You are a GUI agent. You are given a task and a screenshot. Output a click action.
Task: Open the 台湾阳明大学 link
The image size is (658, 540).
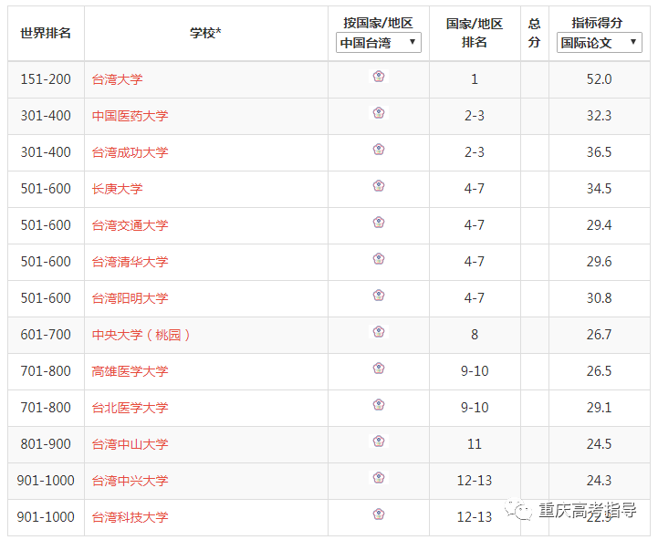(x=130, y=299)
